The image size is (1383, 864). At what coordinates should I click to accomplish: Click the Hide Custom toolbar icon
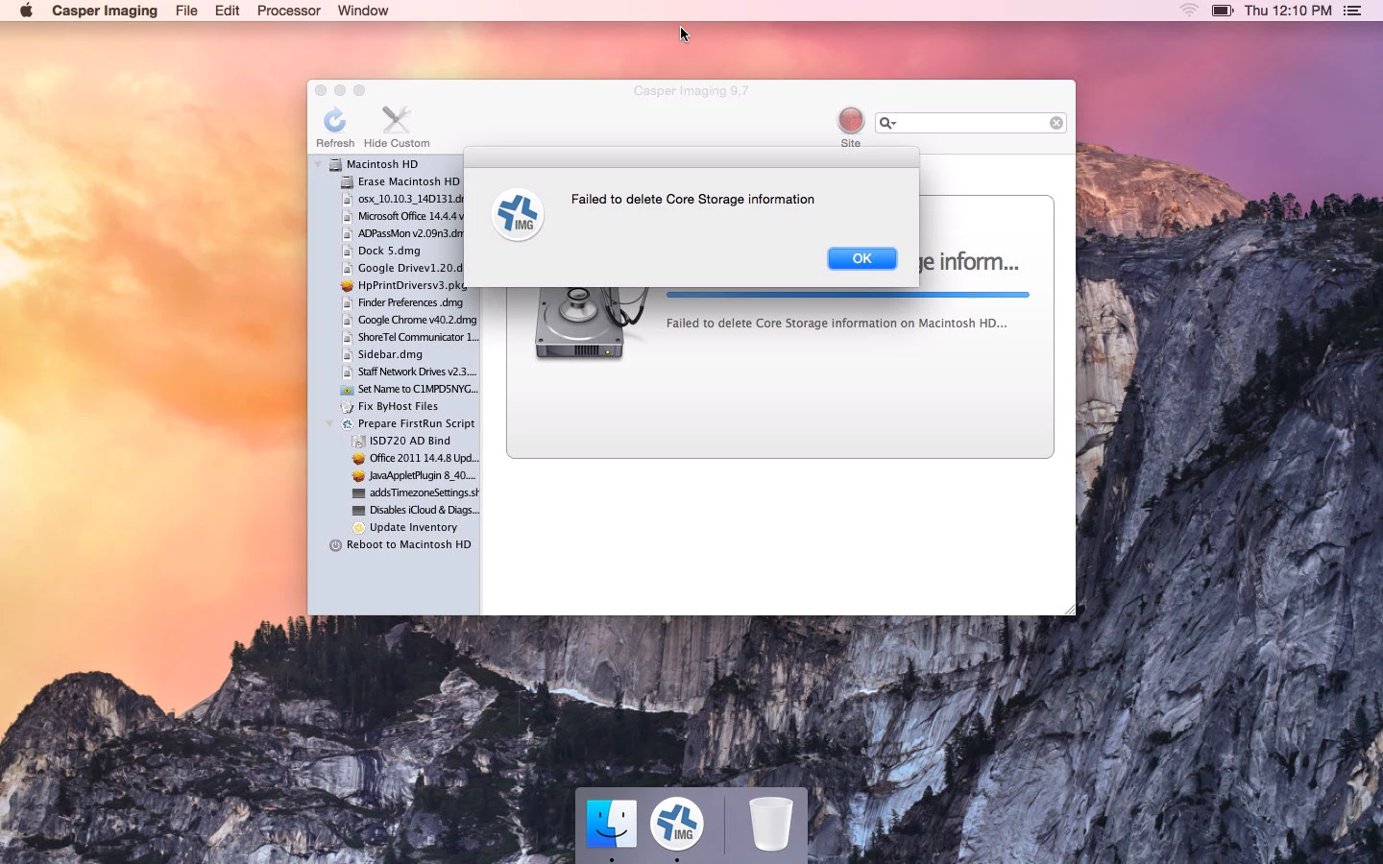(x=396, y=120)
